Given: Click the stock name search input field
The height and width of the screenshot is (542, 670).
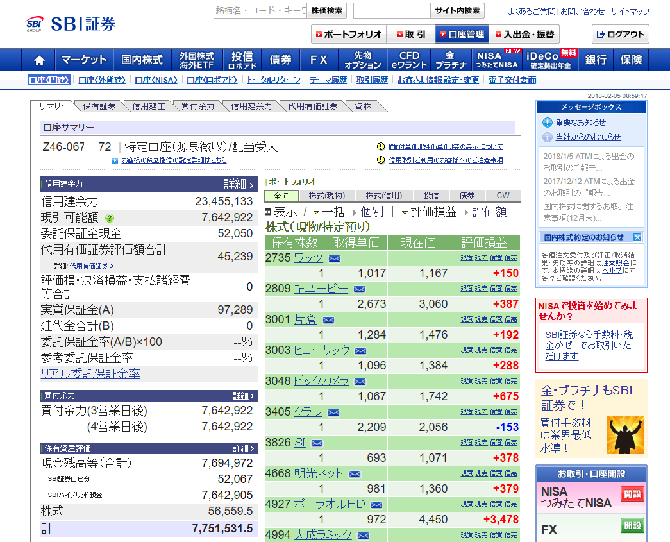Looking at the screenshot, I should click(260, 11).
